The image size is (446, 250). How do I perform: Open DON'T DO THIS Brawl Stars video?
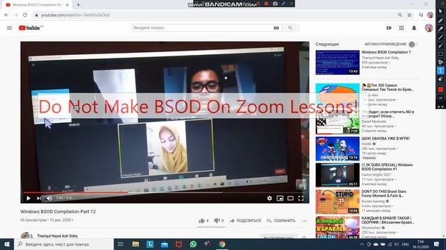point(384,194)
